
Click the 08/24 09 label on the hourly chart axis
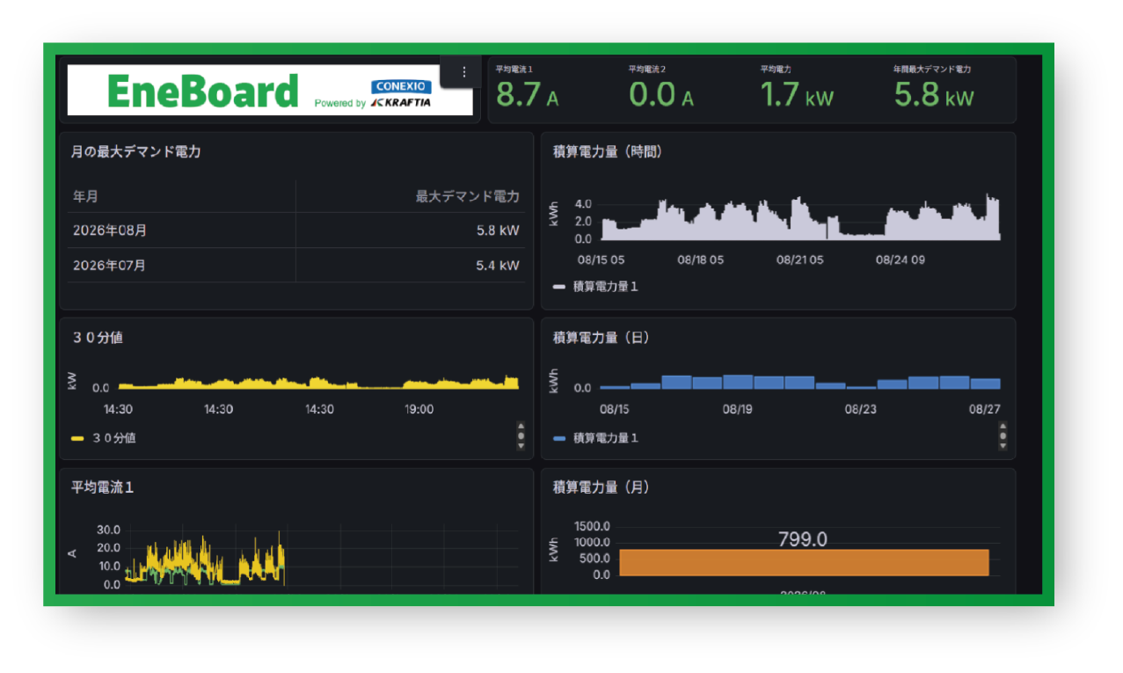point(900,260)
